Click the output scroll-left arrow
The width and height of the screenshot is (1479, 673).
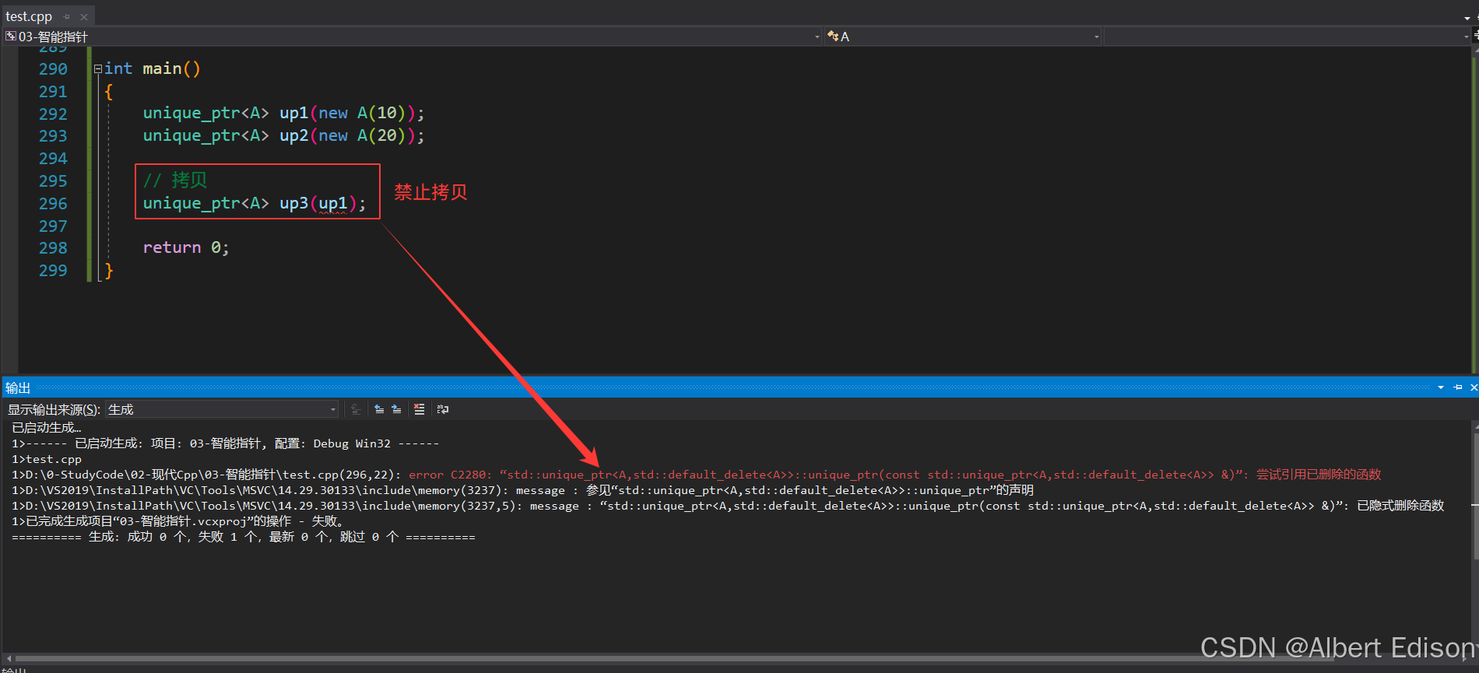pyautogui.click(x=9, y=659)
